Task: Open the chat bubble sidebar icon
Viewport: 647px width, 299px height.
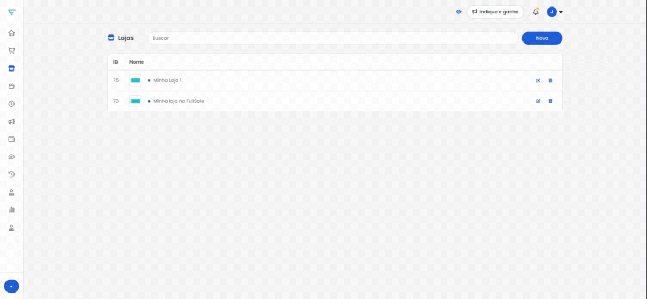Action: click(x=11, y=157)
